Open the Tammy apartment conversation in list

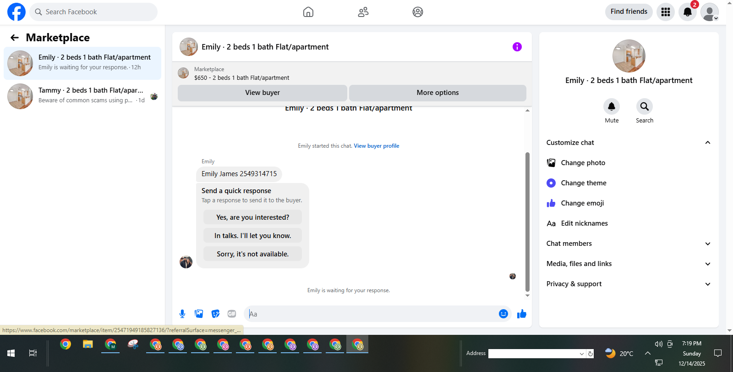click(x=82, y=96)
